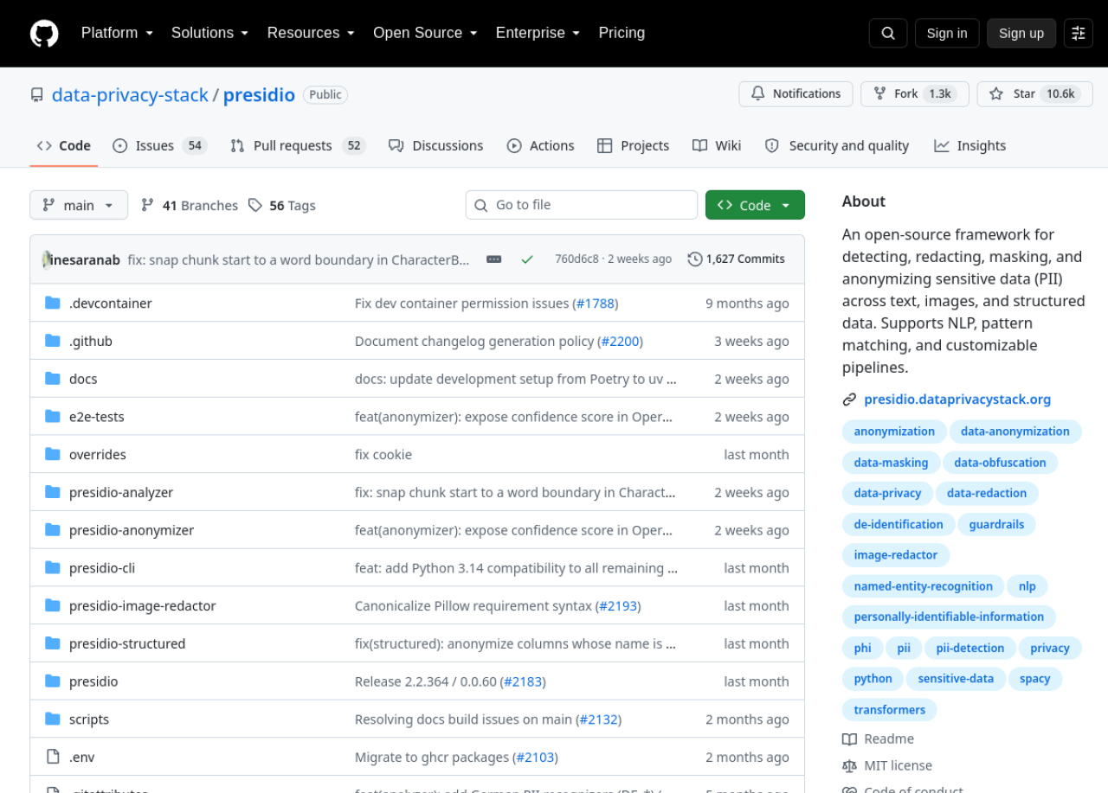Switch to the Code tab

point(63,145)
